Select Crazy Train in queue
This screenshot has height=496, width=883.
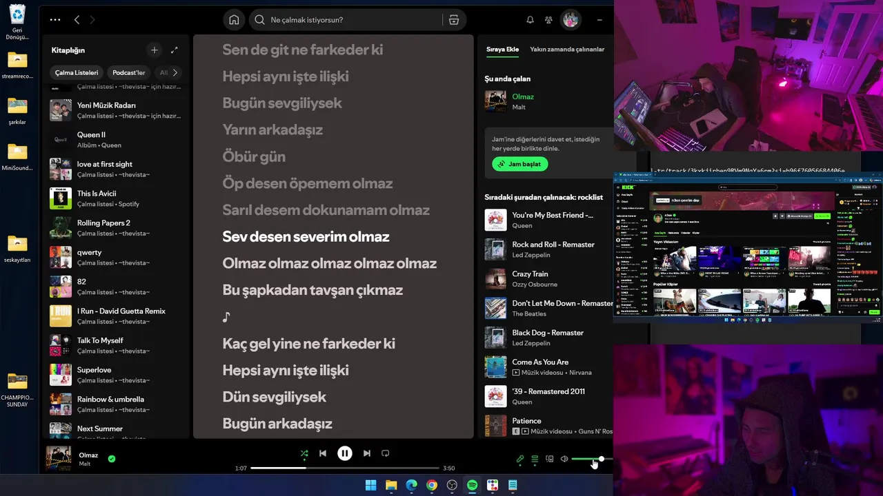point(549,279)
